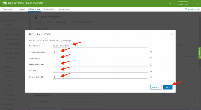Open Flavor Mappings in sidebar
This screenshot has width=201, height=110.
(13, 39)
